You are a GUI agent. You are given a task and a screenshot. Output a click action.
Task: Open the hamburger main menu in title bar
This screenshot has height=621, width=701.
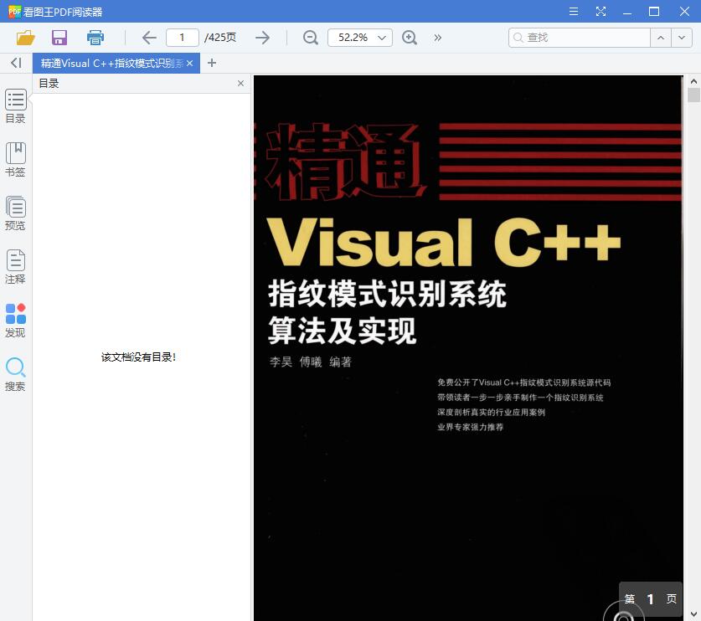[574, 12]
